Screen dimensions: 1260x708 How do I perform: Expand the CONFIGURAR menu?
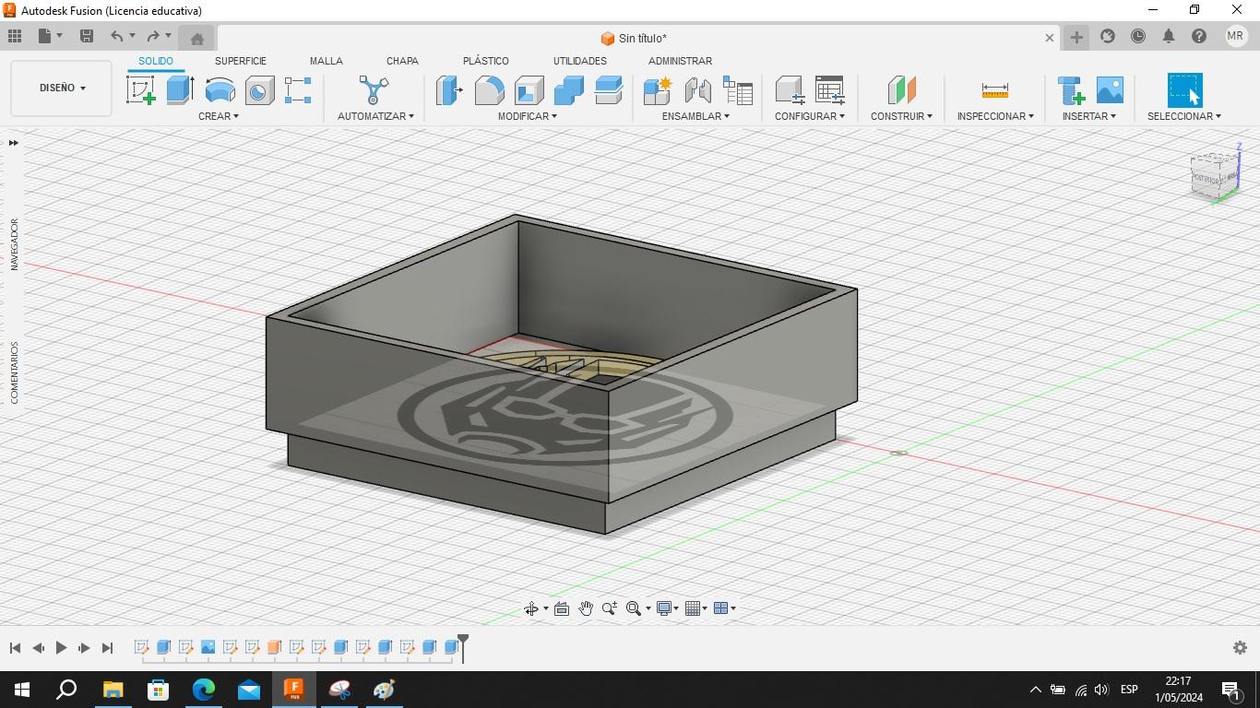810,116
